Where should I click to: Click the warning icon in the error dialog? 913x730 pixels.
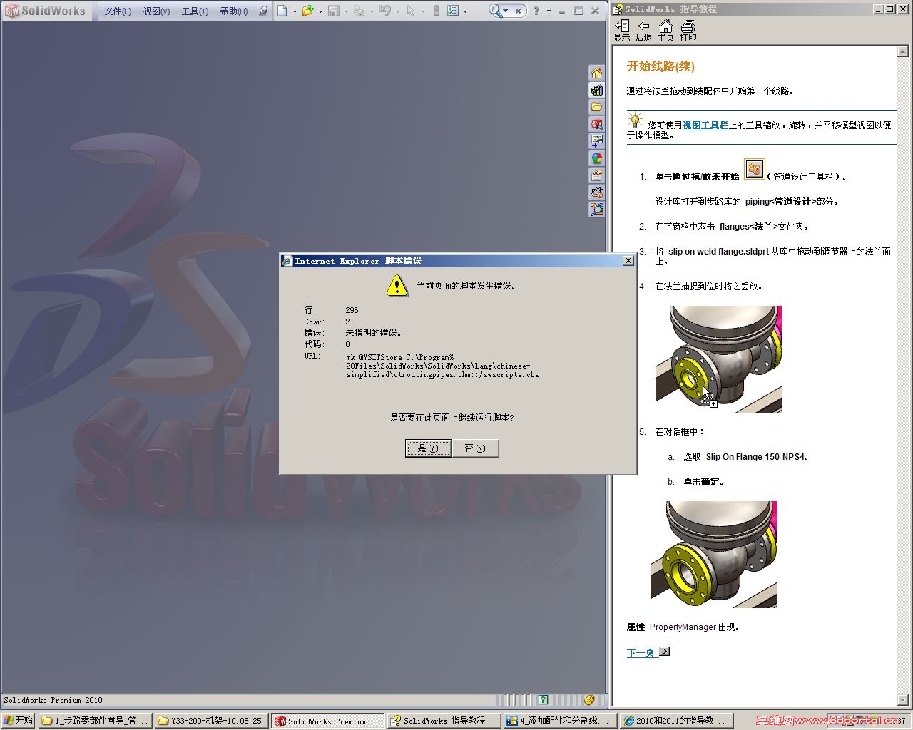pos(397,286)
